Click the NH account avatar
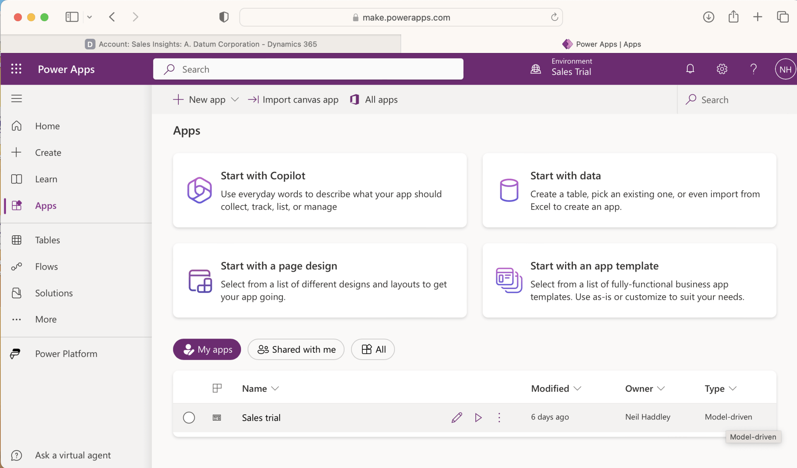Viewport: 797px width, 468px height. pos(785,69)
